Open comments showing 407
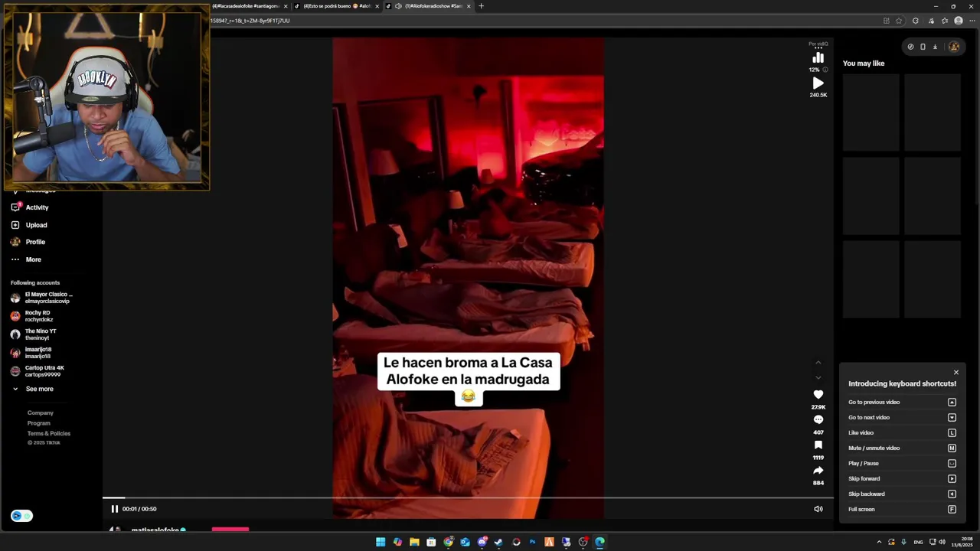 [x=818, y=419]
